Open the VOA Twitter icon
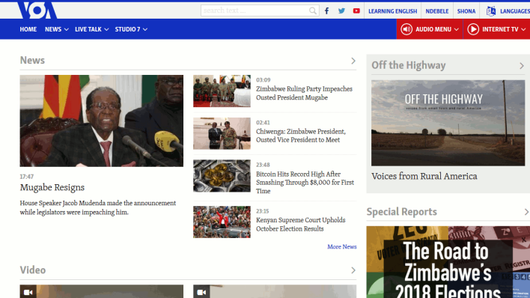Screen dimensions: 530x298 [x=341, y=10]
